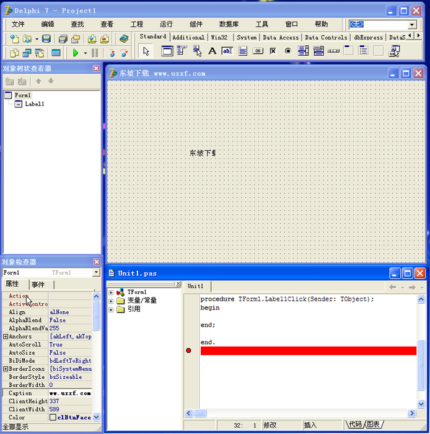Click the arrow selection cursor tool

[146, 51]
